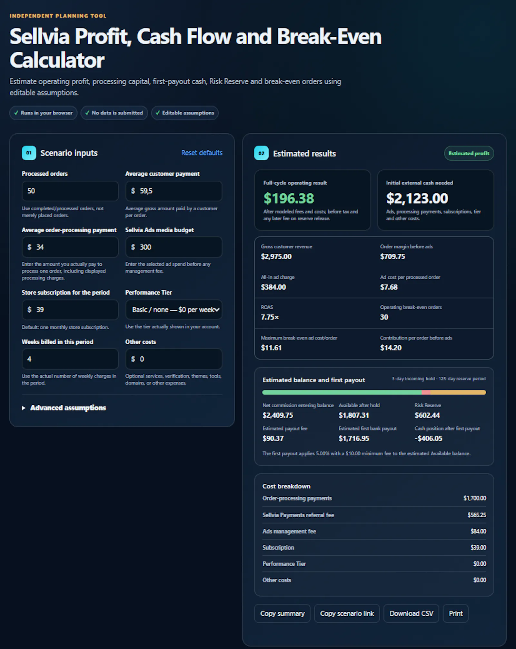Screen dimensions: 516x649
Task: Click the Net commission entering balance $2,409.75
Action: [x=278, y=415]
